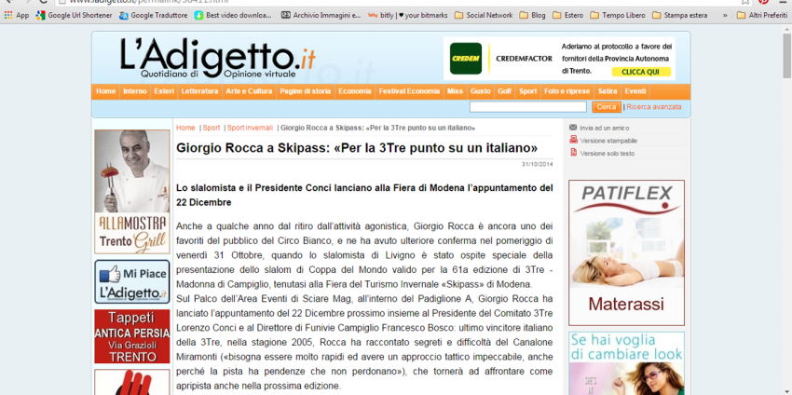This screenshot has height=395, width=792.
Task: Open the Eventi section
Action: 635,91
